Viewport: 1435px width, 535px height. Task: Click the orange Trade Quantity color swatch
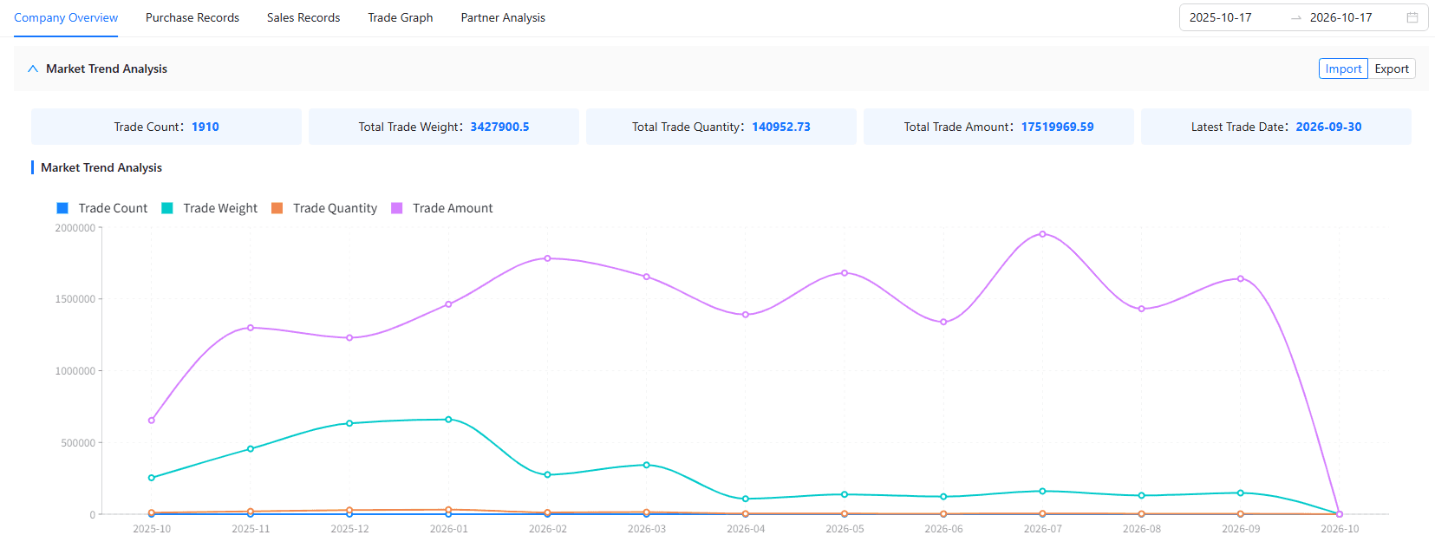tap(277, 208)
